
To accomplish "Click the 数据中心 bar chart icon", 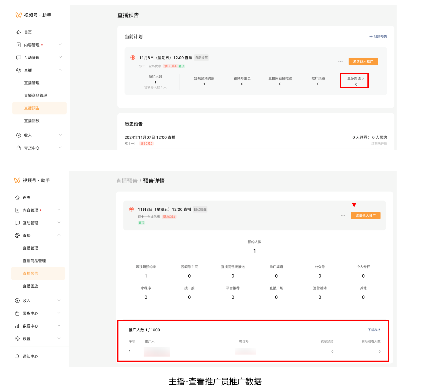I will 17,326.
